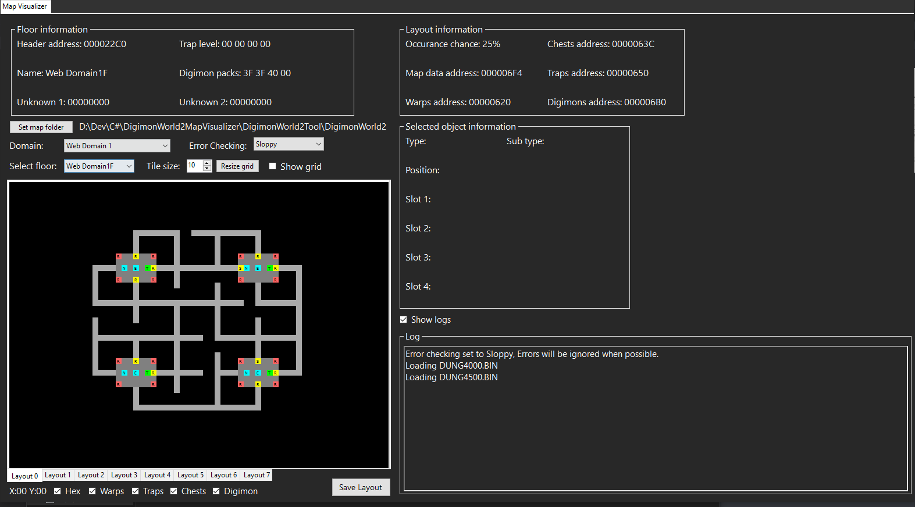Screen dimensions: 915x507
Task: Toggle the Chests checkbox
Action: pyautogui.click(x=174, y=491)
